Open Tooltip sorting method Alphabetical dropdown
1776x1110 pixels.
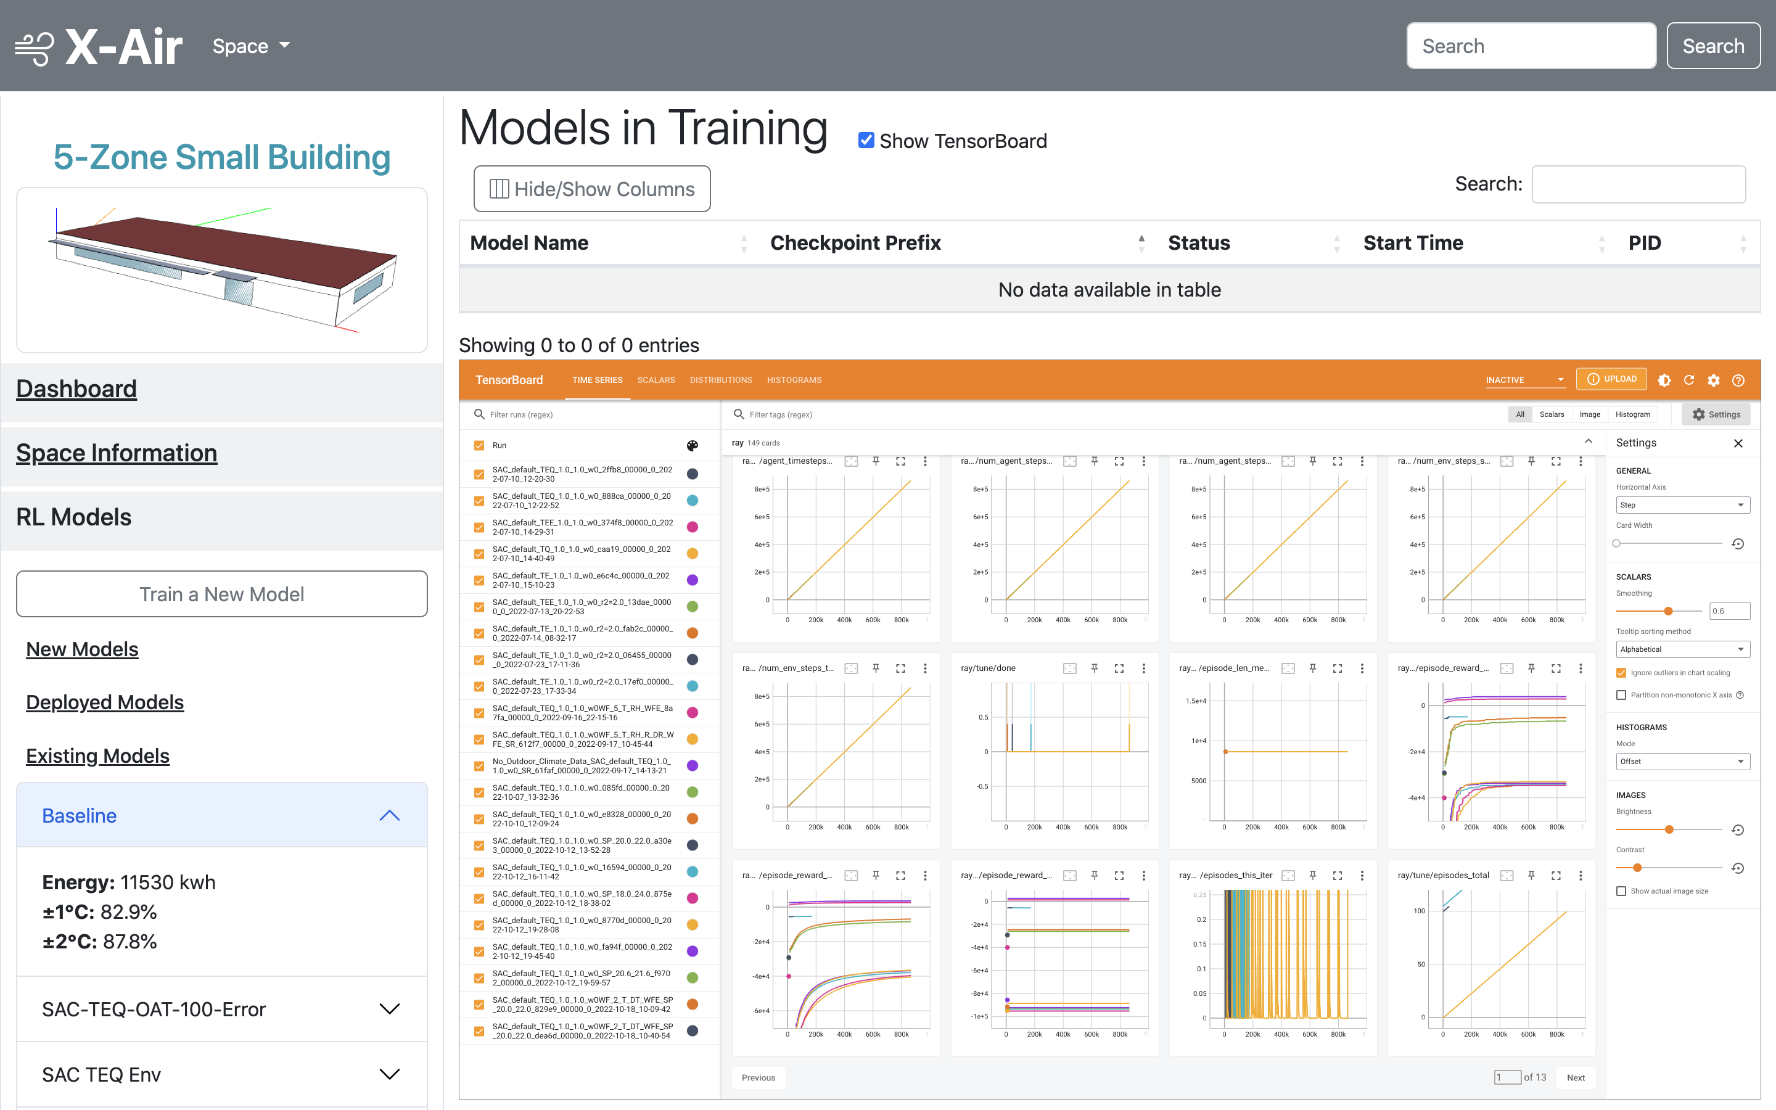[1682, 649]
